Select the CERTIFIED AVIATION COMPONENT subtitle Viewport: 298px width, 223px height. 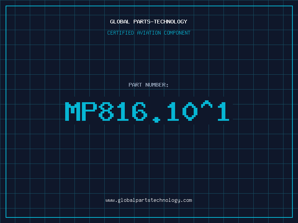tap(149, 33)
